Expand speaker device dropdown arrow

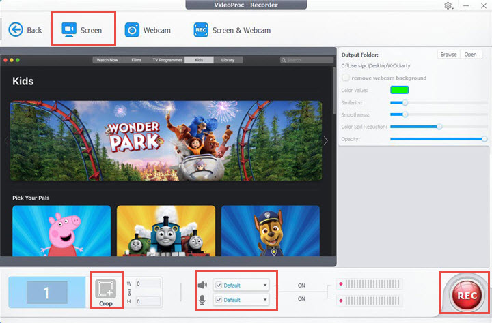pos(265,285)
